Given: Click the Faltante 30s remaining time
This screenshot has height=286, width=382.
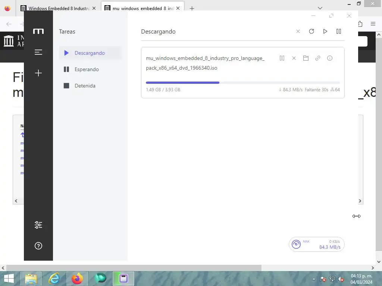Looking at the screenshot, I should click(316, 89).
